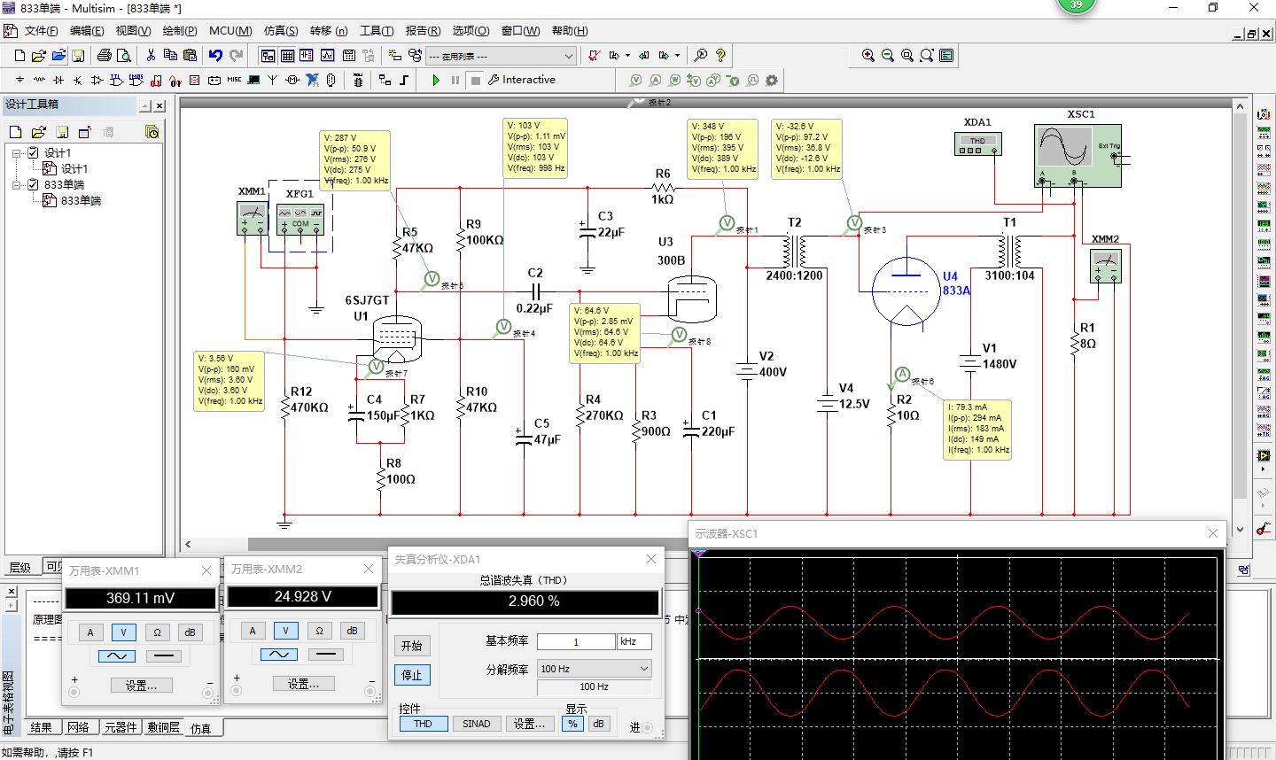Pause the simulation from the toolbar
This screenshot has width=1276, height=760.
pyautogui.click(x=455, y=80)
